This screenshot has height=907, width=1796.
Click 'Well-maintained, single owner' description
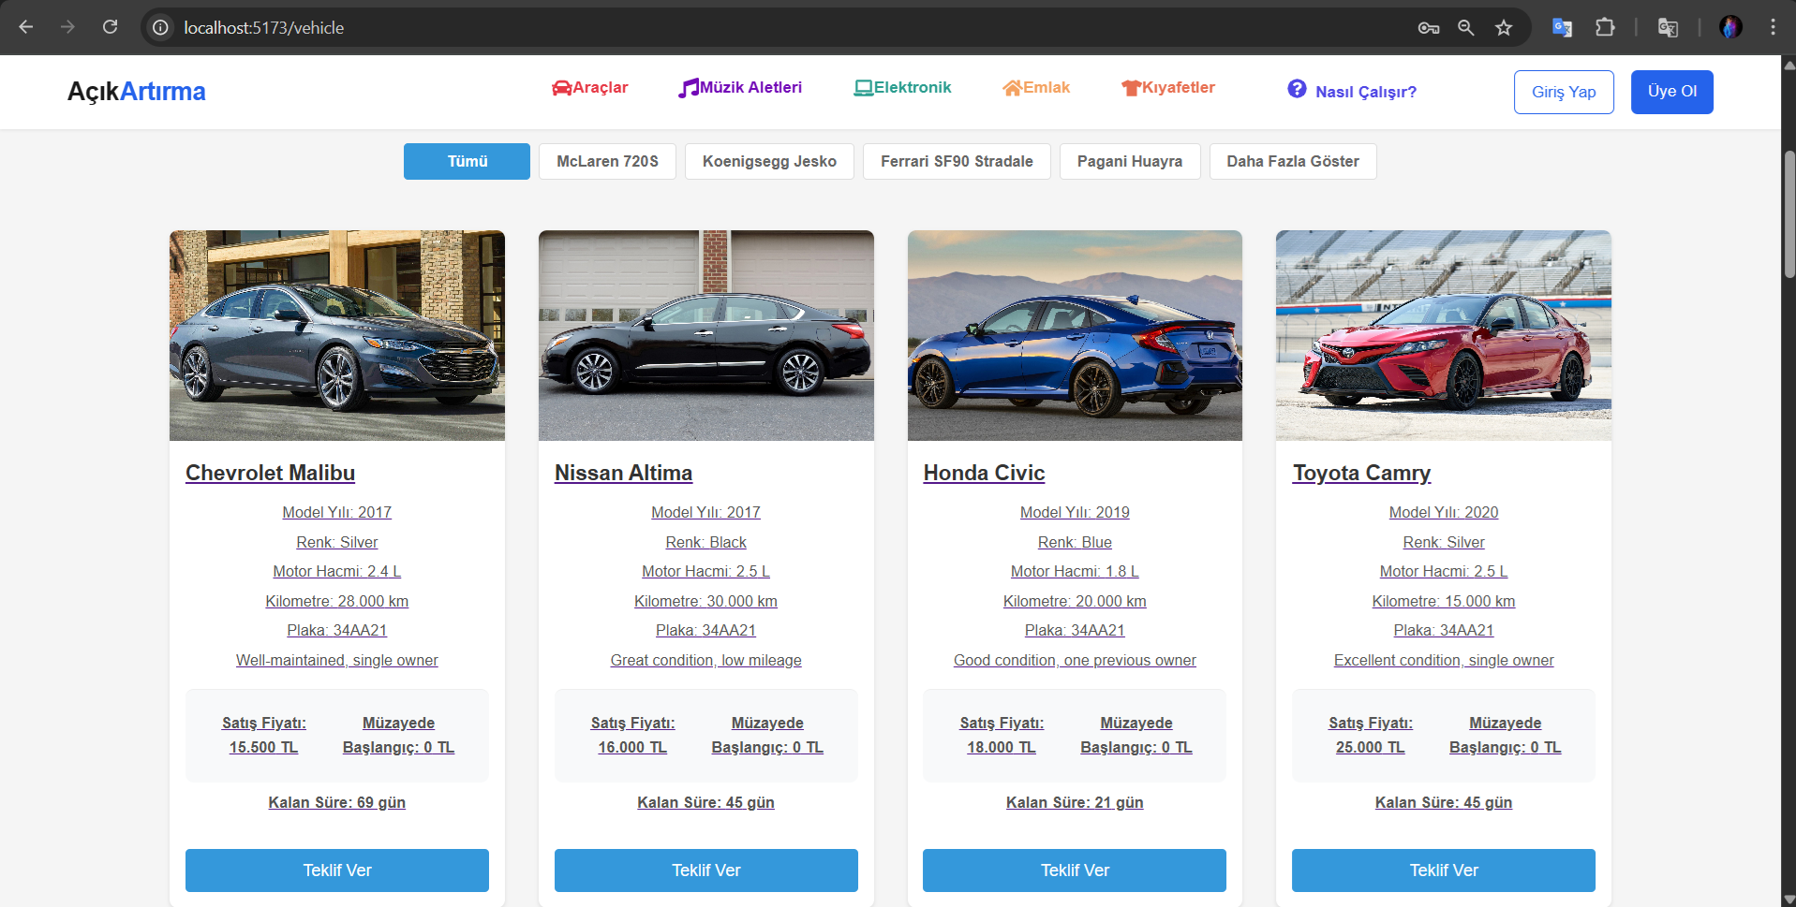337,660
